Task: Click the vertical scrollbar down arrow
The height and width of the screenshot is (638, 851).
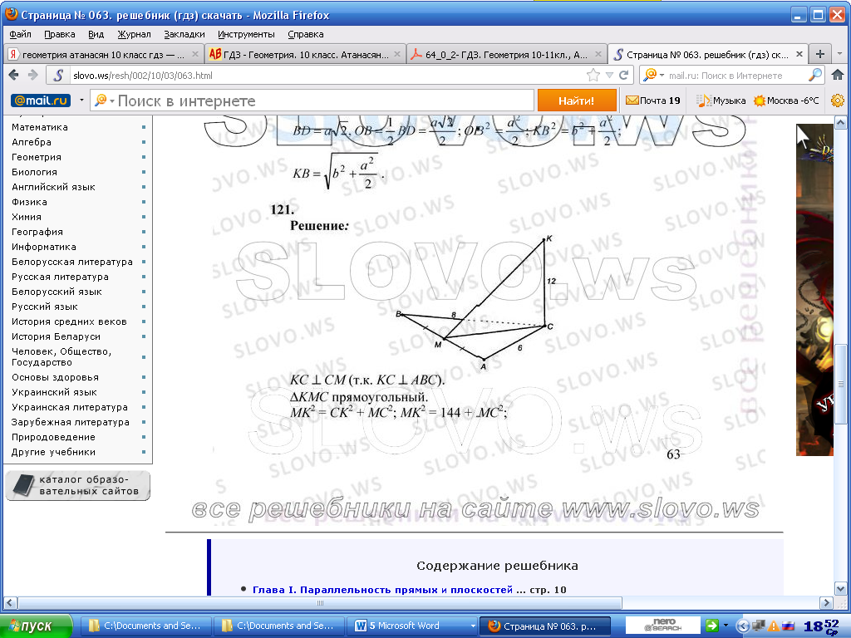Action: pos(840,589)
